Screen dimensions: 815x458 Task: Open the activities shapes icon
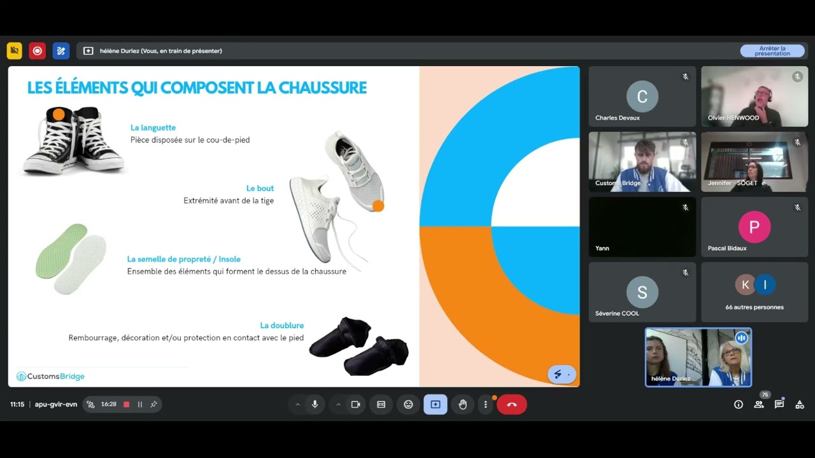(800, 405)
